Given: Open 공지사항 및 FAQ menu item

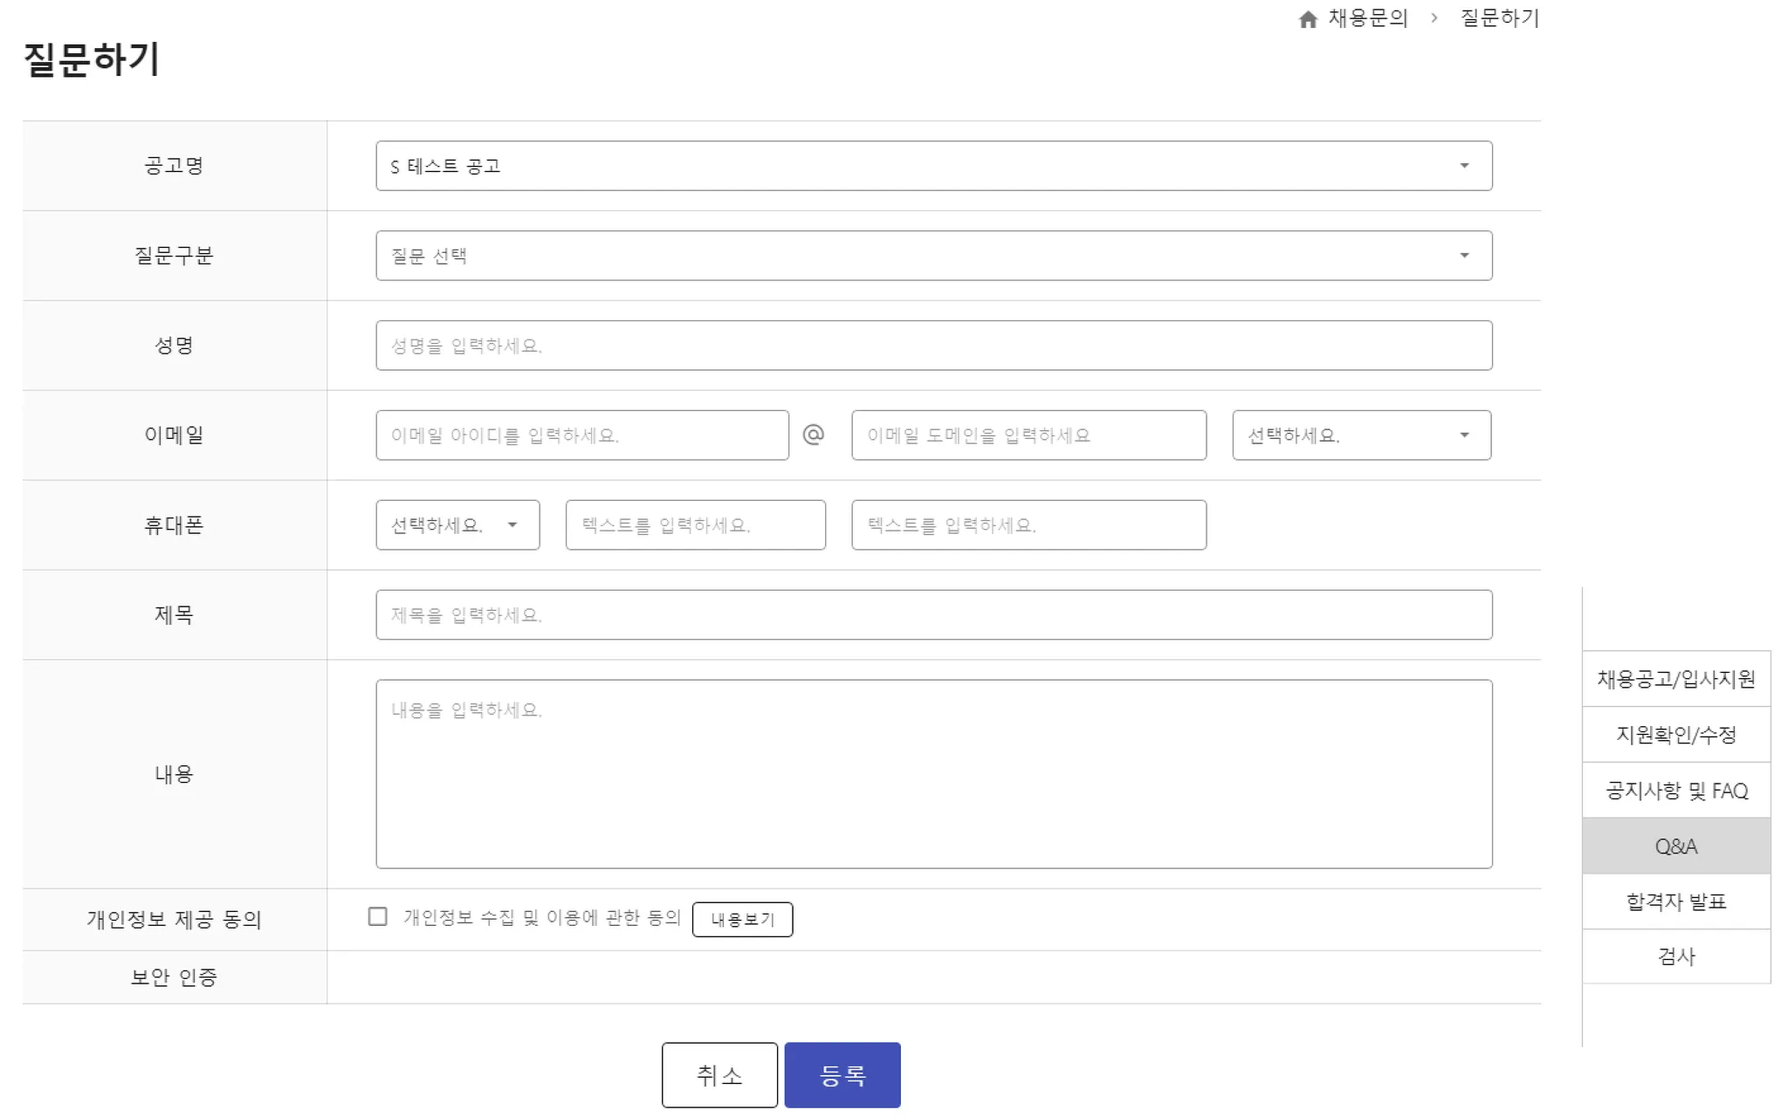Looking at the screenshot, I should pos(1675,791).
